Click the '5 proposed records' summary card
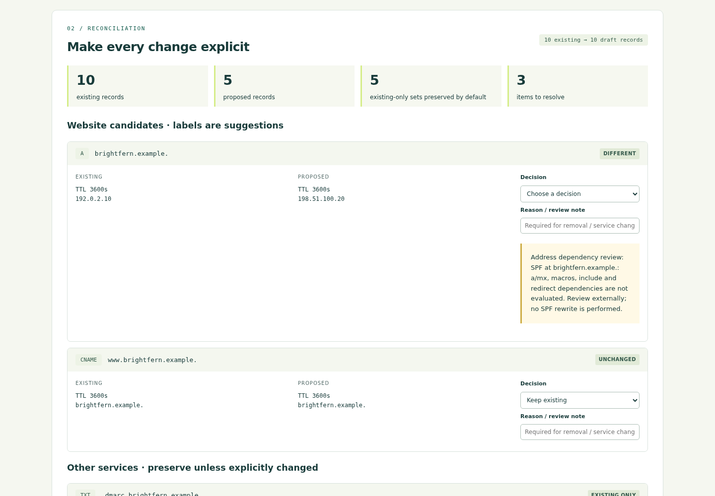This screenshot has height=496, width=715. tap(285, 86)
